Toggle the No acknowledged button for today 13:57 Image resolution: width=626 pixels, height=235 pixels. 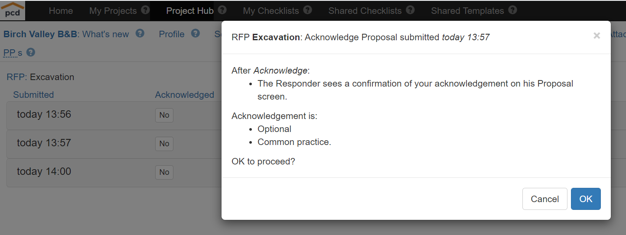164,144
